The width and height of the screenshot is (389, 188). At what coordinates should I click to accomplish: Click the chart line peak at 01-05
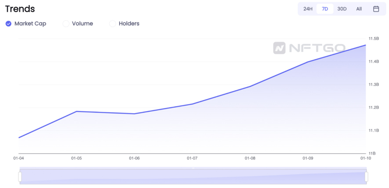pyautogui.click(x=76, y=111)
